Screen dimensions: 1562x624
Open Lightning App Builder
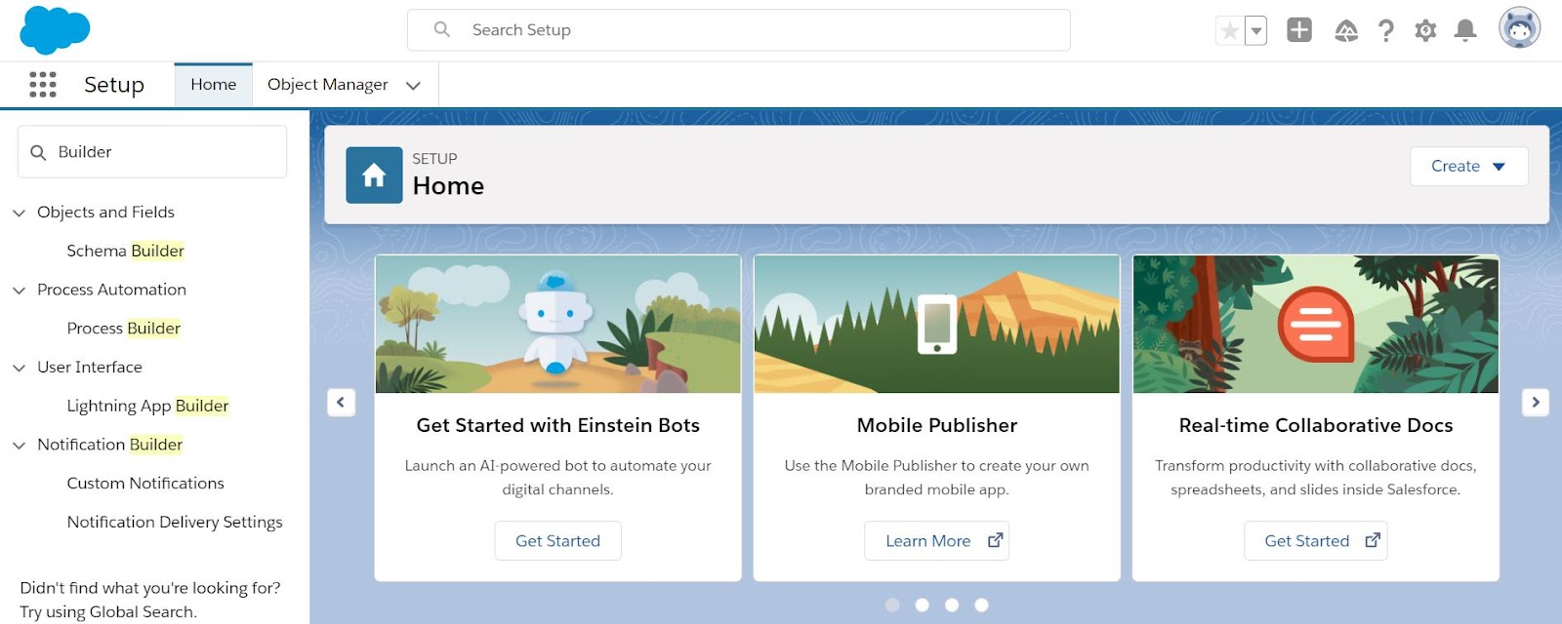click(147, 406)
